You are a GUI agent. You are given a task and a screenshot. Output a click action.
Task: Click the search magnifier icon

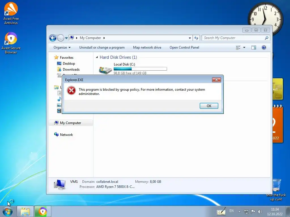266,38
